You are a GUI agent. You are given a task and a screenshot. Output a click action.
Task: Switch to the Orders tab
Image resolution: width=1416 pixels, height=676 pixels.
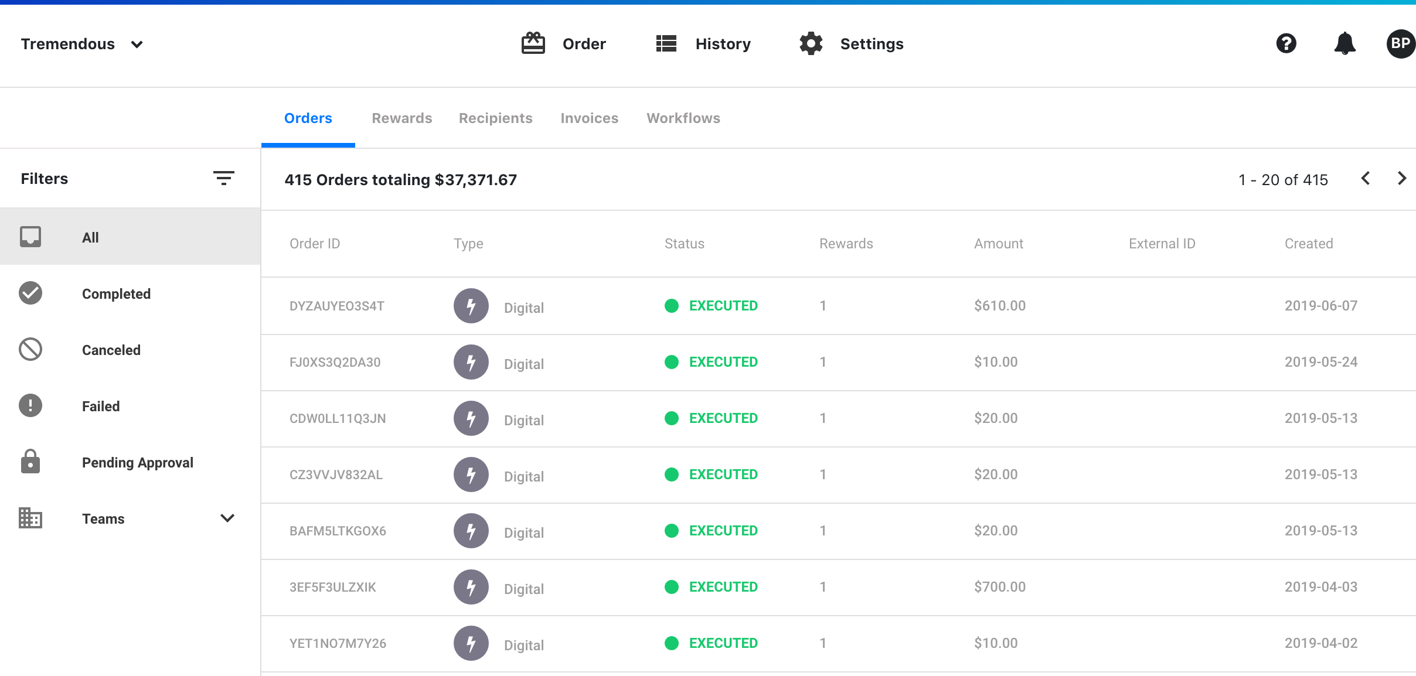coord(308,118)
